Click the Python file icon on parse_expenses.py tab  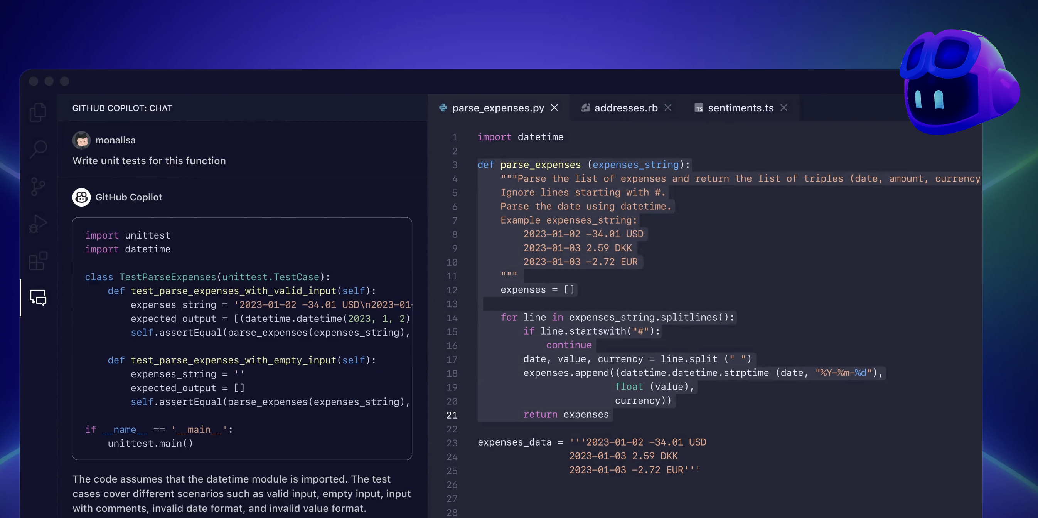pos(443,108)
